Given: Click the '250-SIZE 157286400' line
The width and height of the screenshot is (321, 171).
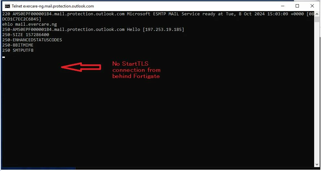Looking at the screenshot, I should [26, 35].
